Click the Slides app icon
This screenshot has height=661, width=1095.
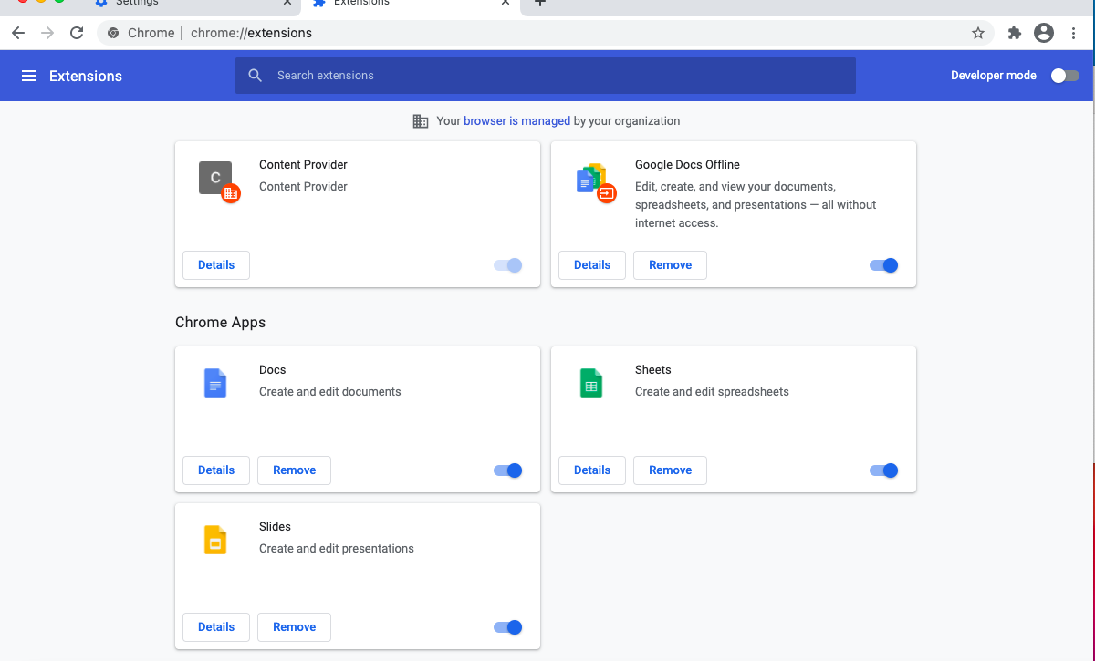coord(215,540)
